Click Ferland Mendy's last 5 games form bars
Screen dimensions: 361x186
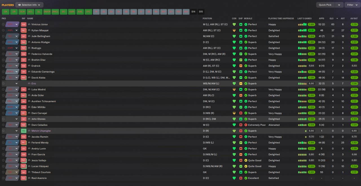(x=302, y=143)
